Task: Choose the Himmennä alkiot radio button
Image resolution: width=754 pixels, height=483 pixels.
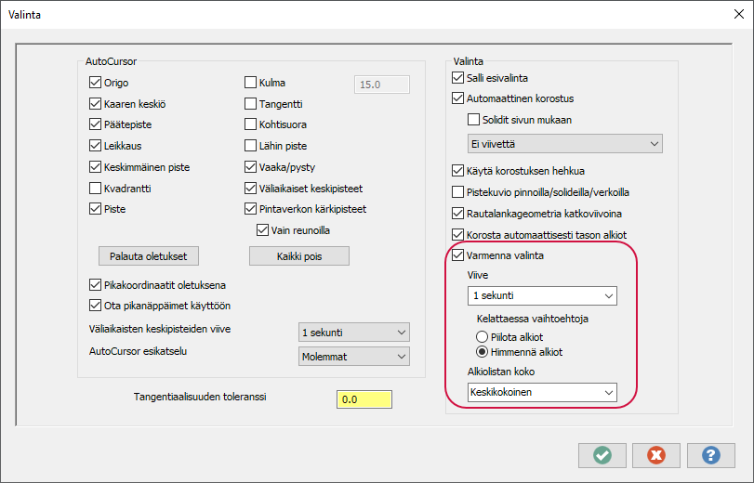Action: click(x=482, y=352)
